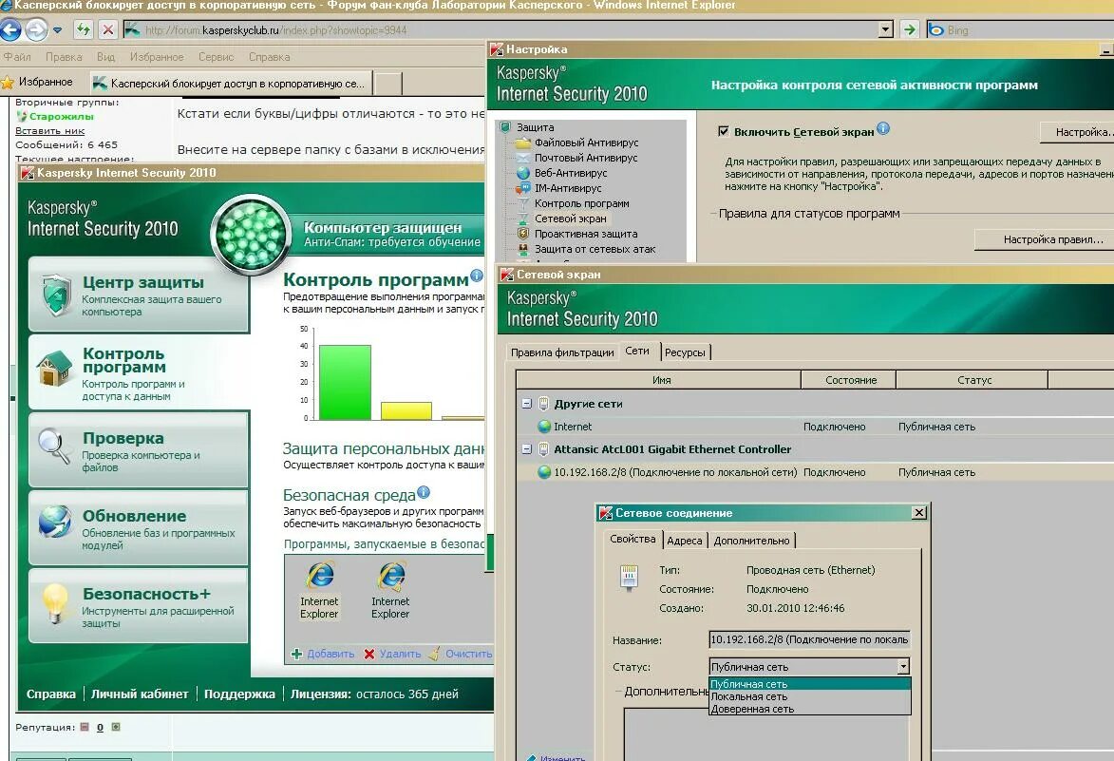Click info icon beside Включить Сетевой экран
Viewport: 1114px width, 761px height.
(883, 128)
